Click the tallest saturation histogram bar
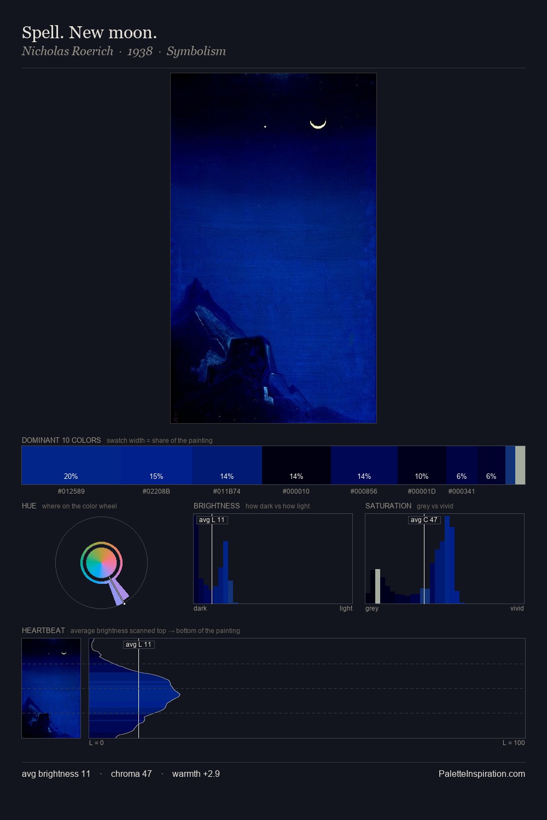Image resolution: width=547 pixels, height=820 pixels. [x=447, y=560]
